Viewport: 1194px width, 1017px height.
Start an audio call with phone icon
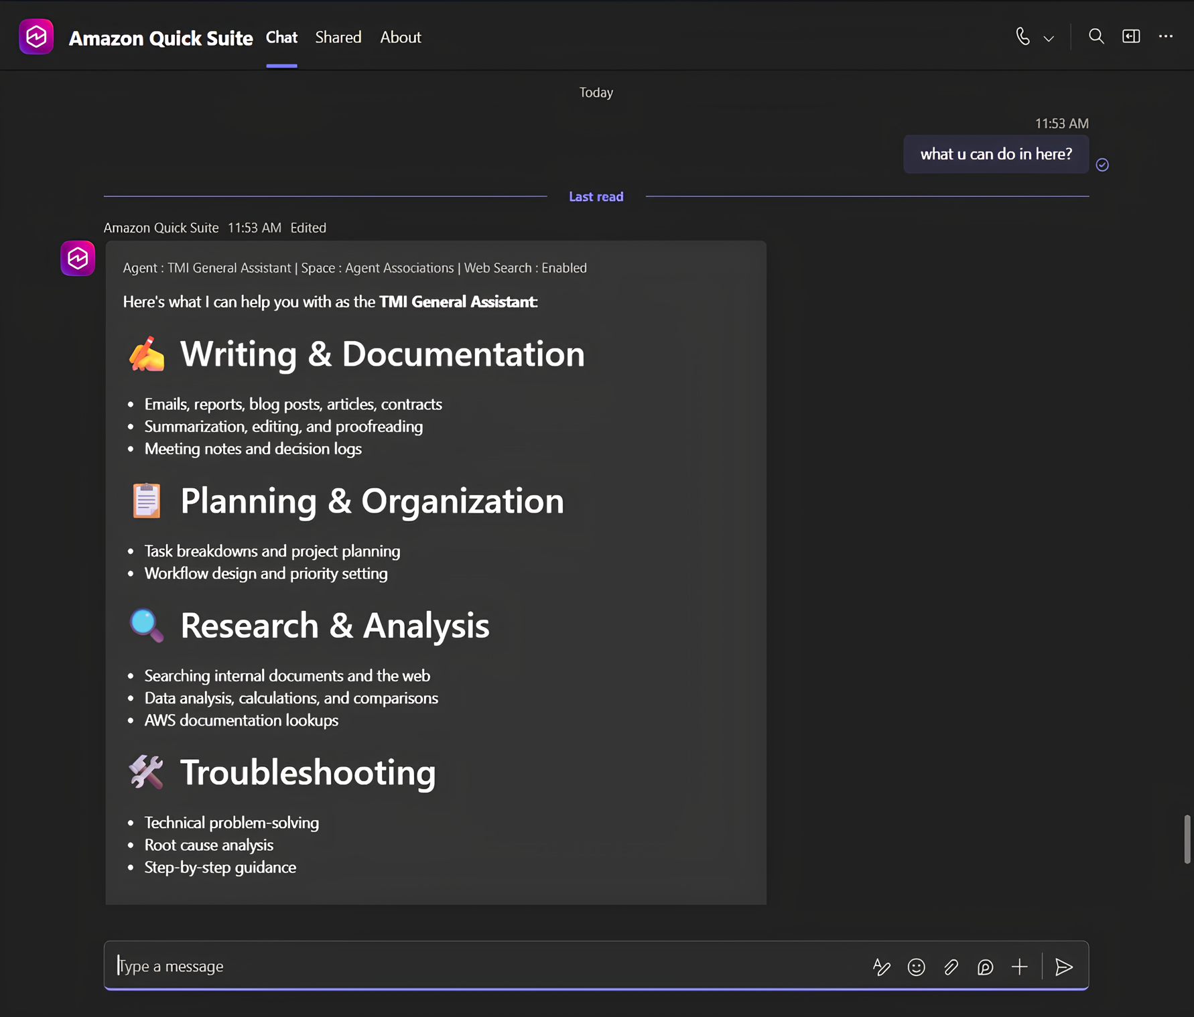click(x=1022, y=36)
